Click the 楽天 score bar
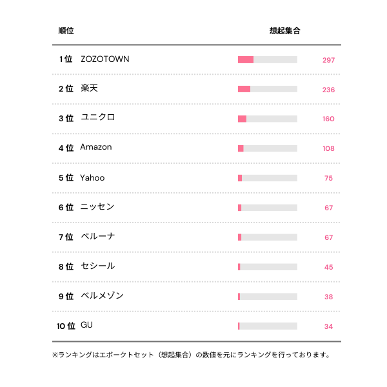 (268, 89)
